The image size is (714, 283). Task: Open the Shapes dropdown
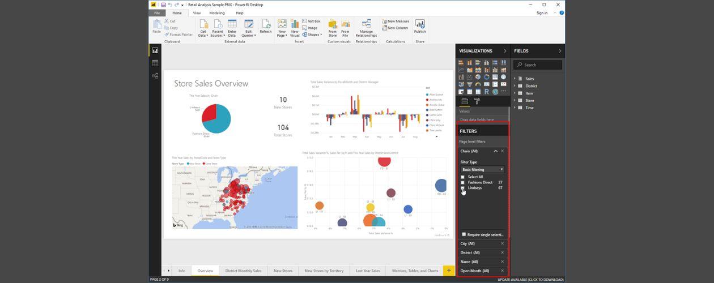311,35
